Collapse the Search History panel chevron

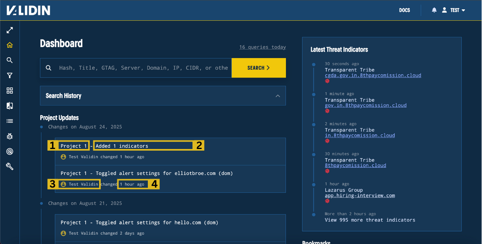[278, 96]
